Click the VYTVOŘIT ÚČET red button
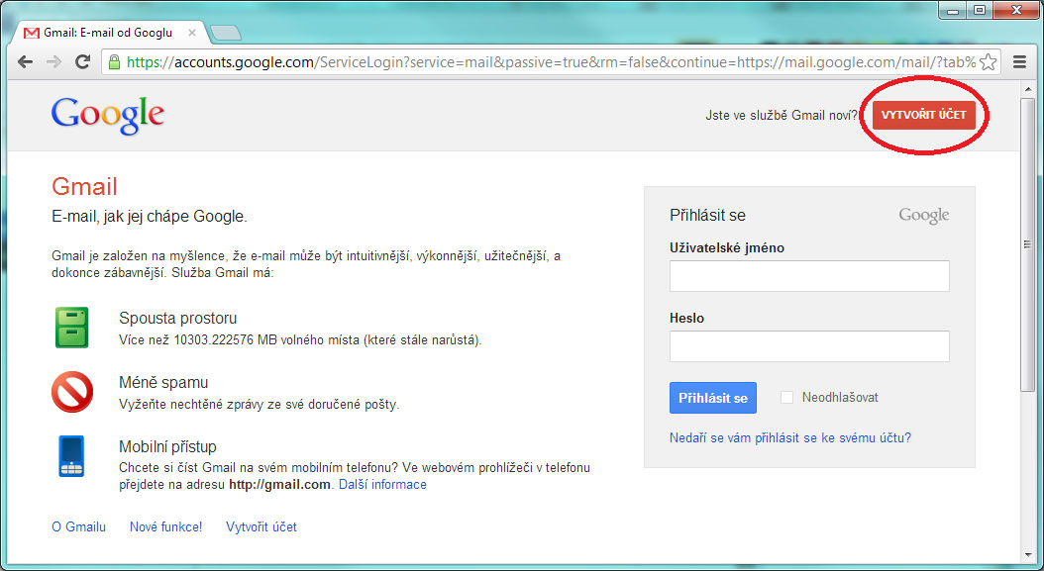1044x571 pixels. coord(923,115)
